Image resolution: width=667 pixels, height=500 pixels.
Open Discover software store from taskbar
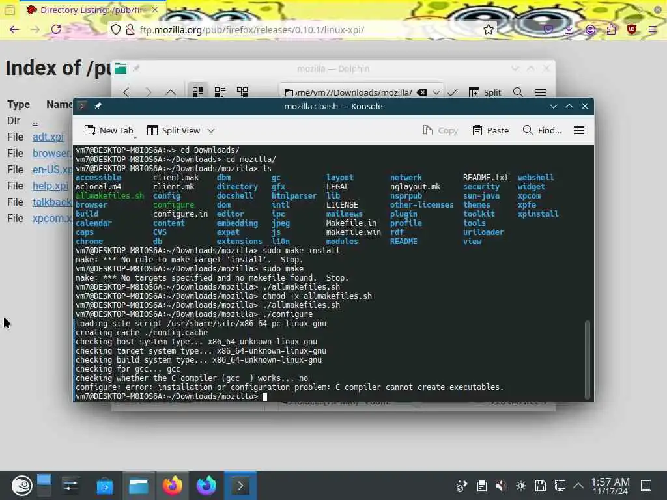point(105,486)
